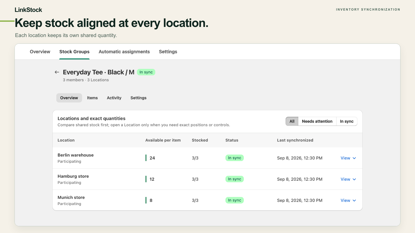The width and height of the screenshot is (415, 233).
Task: Open the Automatic assignments tab
Action: point(124,52)
